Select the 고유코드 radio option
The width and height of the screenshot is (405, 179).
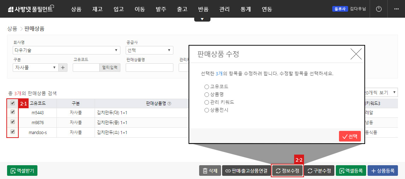click(206, 87)
